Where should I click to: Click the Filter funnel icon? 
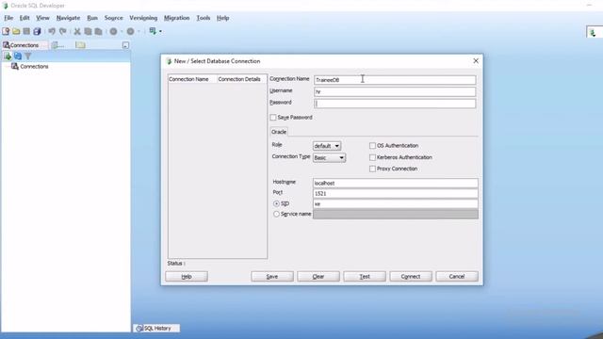(x=28, y=56)
